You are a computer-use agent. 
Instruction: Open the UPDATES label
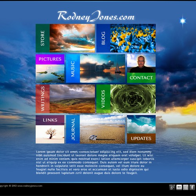point(141,138)
